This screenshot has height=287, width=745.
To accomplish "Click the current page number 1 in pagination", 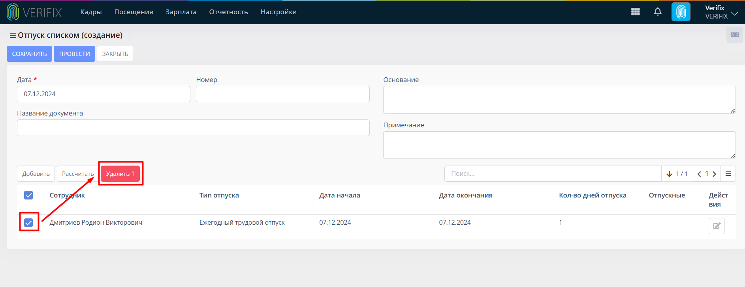I will 707,174.
